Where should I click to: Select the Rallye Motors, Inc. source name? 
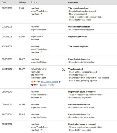[x=38, y=69]
